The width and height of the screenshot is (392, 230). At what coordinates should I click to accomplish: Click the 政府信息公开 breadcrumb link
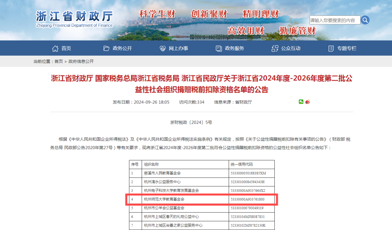[x=81, y=61]
